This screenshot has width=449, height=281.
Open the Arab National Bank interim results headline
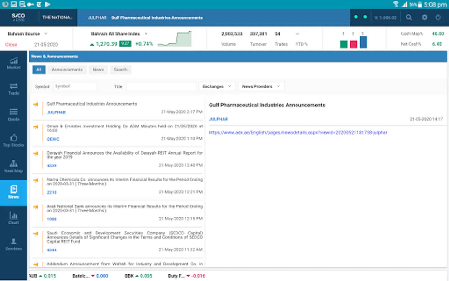point(125,208)
